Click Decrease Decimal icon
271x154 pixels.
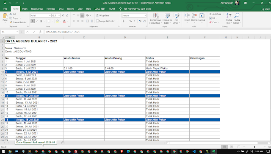pos(144,21)
